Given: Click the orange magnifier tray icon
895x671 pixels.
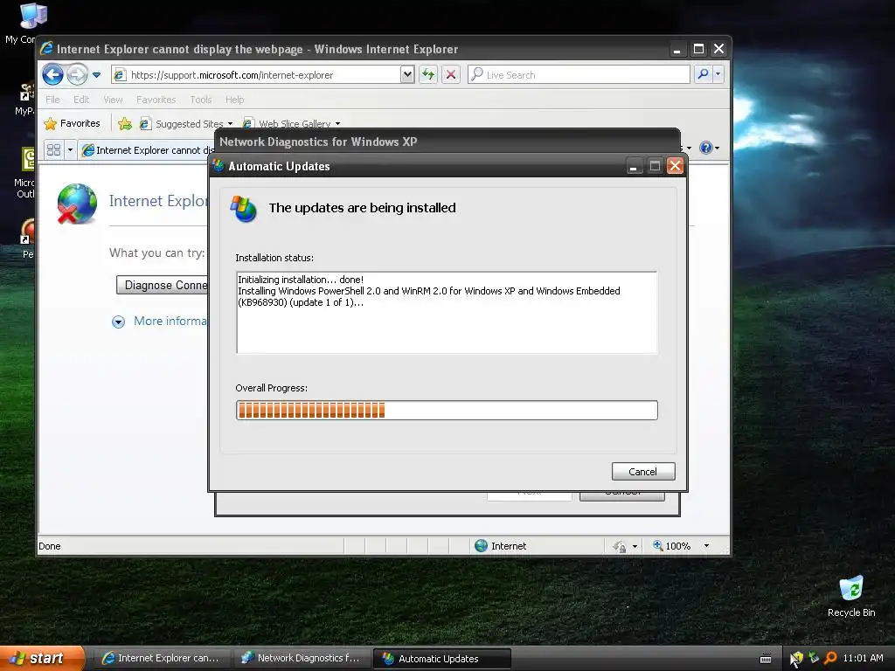Looking at the screenshot, I should (x=830, y=658).
